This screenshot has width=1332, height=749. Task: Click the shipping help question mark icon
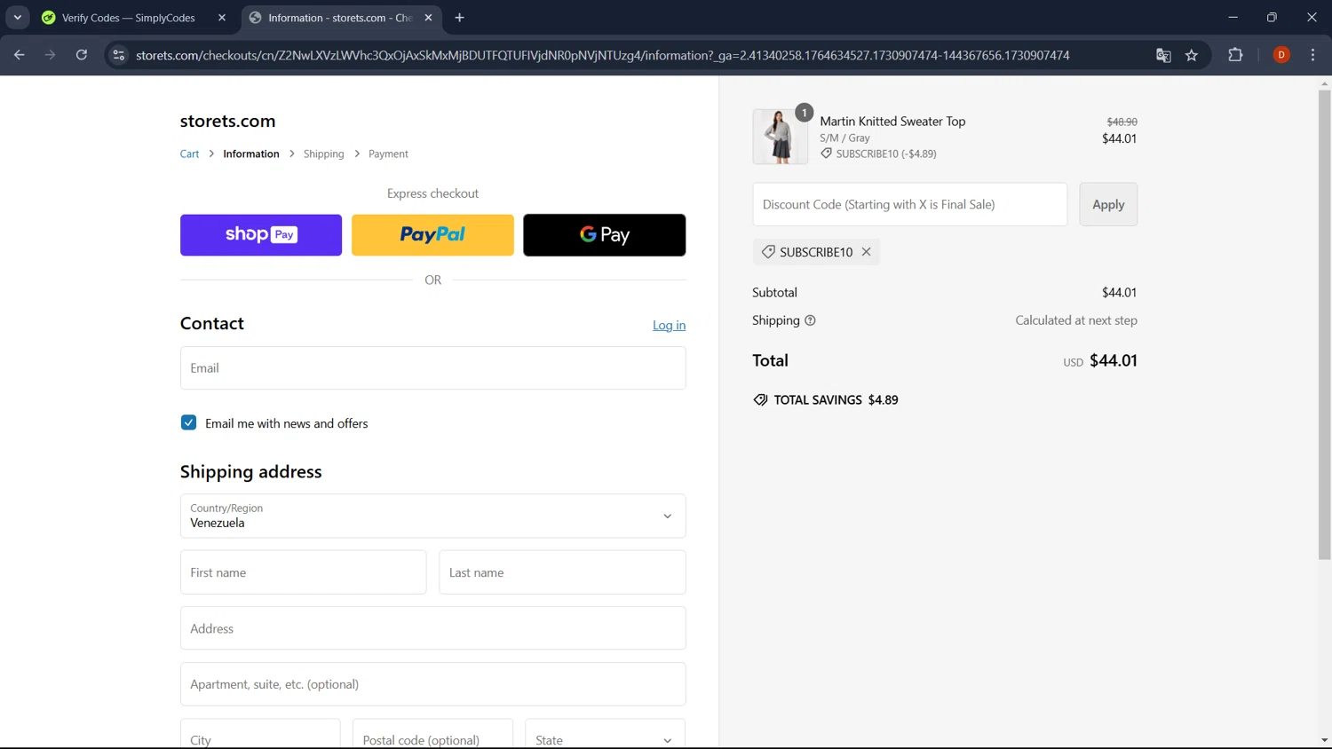pos(810,320)
